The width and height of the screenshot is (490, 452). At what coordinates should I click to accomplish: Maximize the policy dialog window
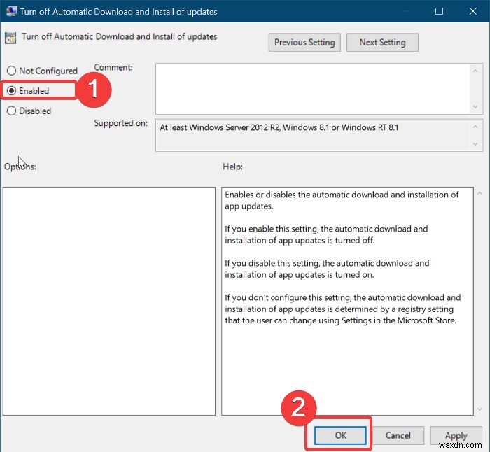pos(439,11)
